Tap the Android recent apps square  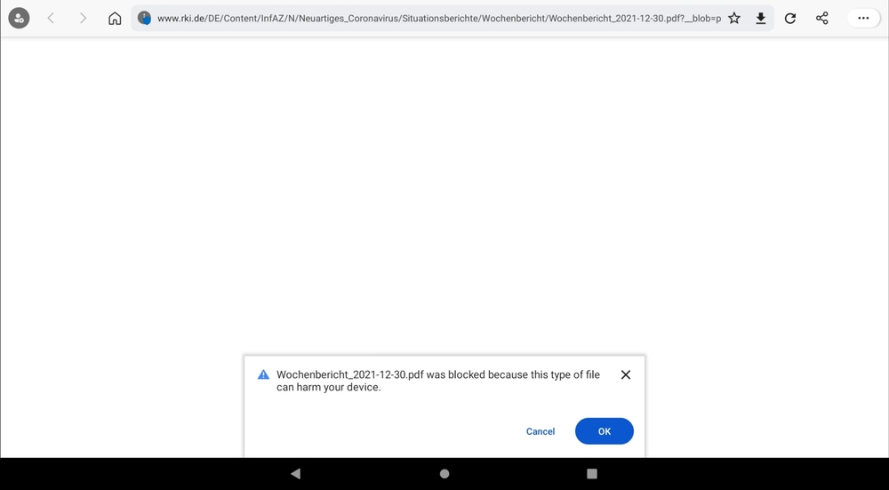tap(592, 474)
